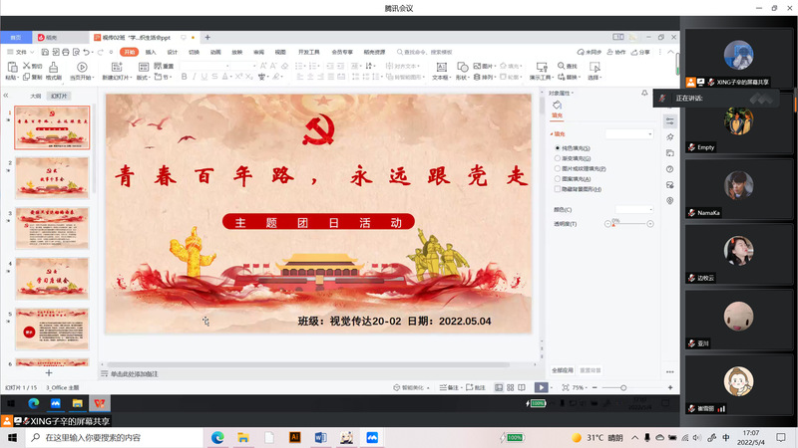Switch to the 插入 (Insert) ribbon tab

[151, 52]
